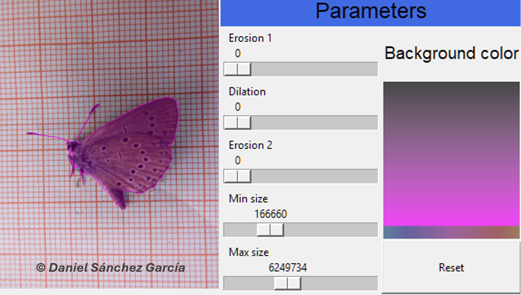
Task: Click the Erosion 2 label
Action: click(x=250, y=145)
